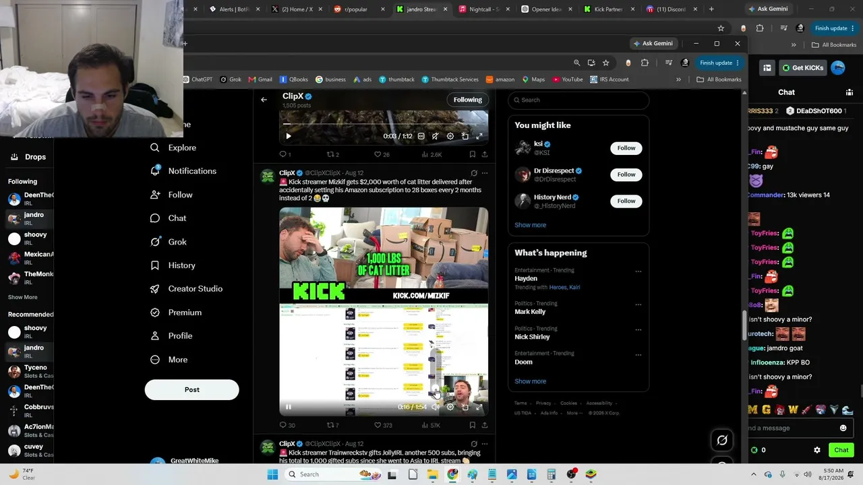This screenshot has width=863, height=485.
Task: Share the post with 57K views
Action: click(484, 425)
